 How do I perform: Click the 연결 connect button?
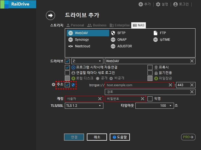(74, 137)
